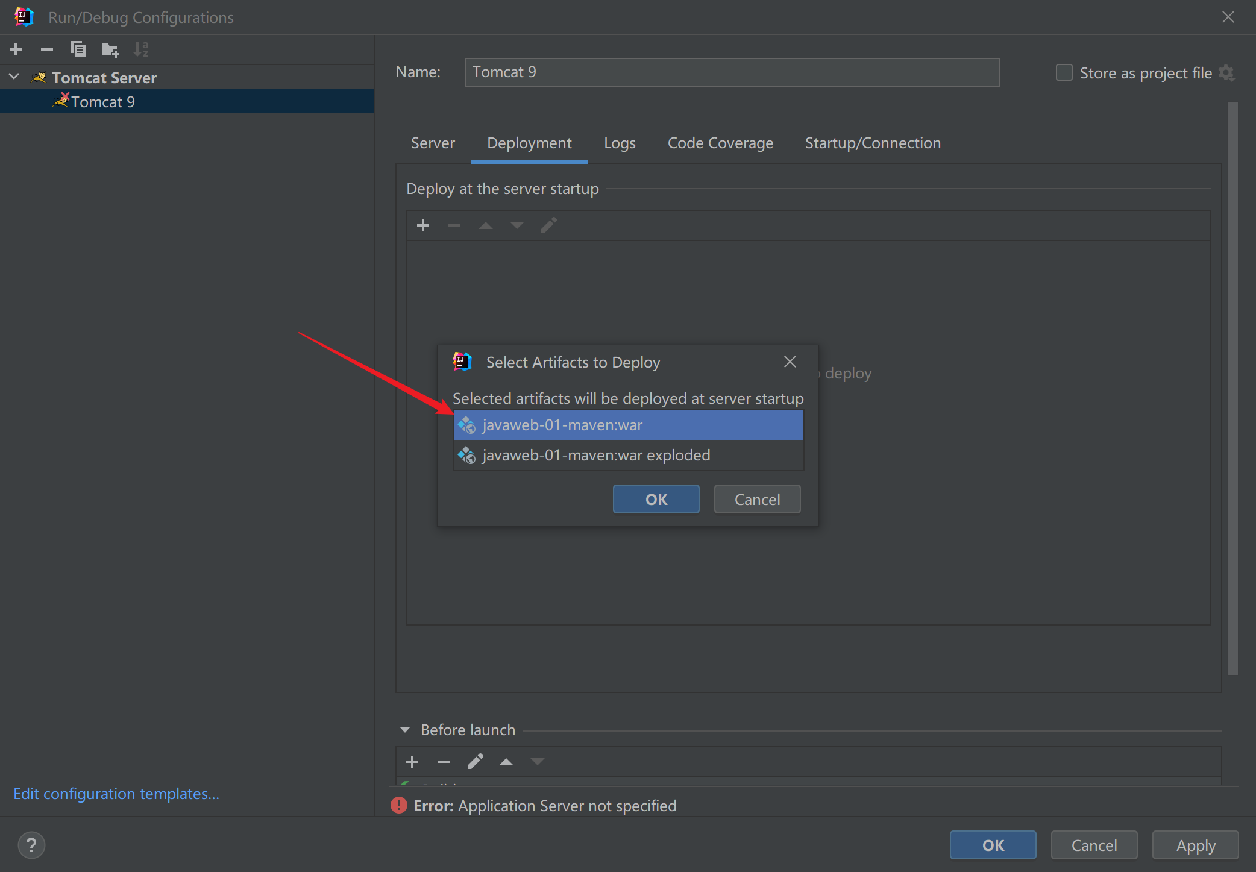Close the Run/Debug Configurations window
The height and width of the screenshot is (872, 1256).
1228,17
